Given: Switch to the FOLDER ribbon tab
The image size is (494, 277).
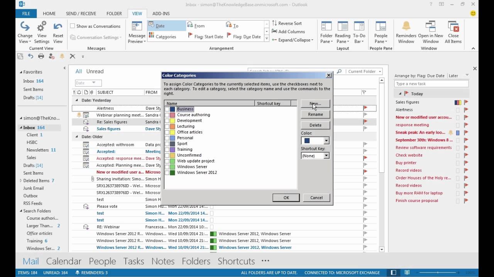Looking at the screenshot, I should [x=114, y=13].
